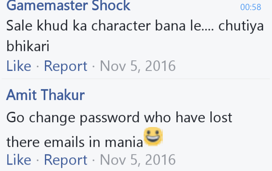Open Amit Thakur's profile name link

pos(45,95)
